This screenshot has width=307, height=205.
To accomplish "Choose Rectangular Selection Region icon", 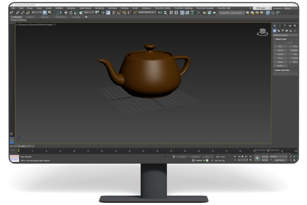I will pos(55,13).
